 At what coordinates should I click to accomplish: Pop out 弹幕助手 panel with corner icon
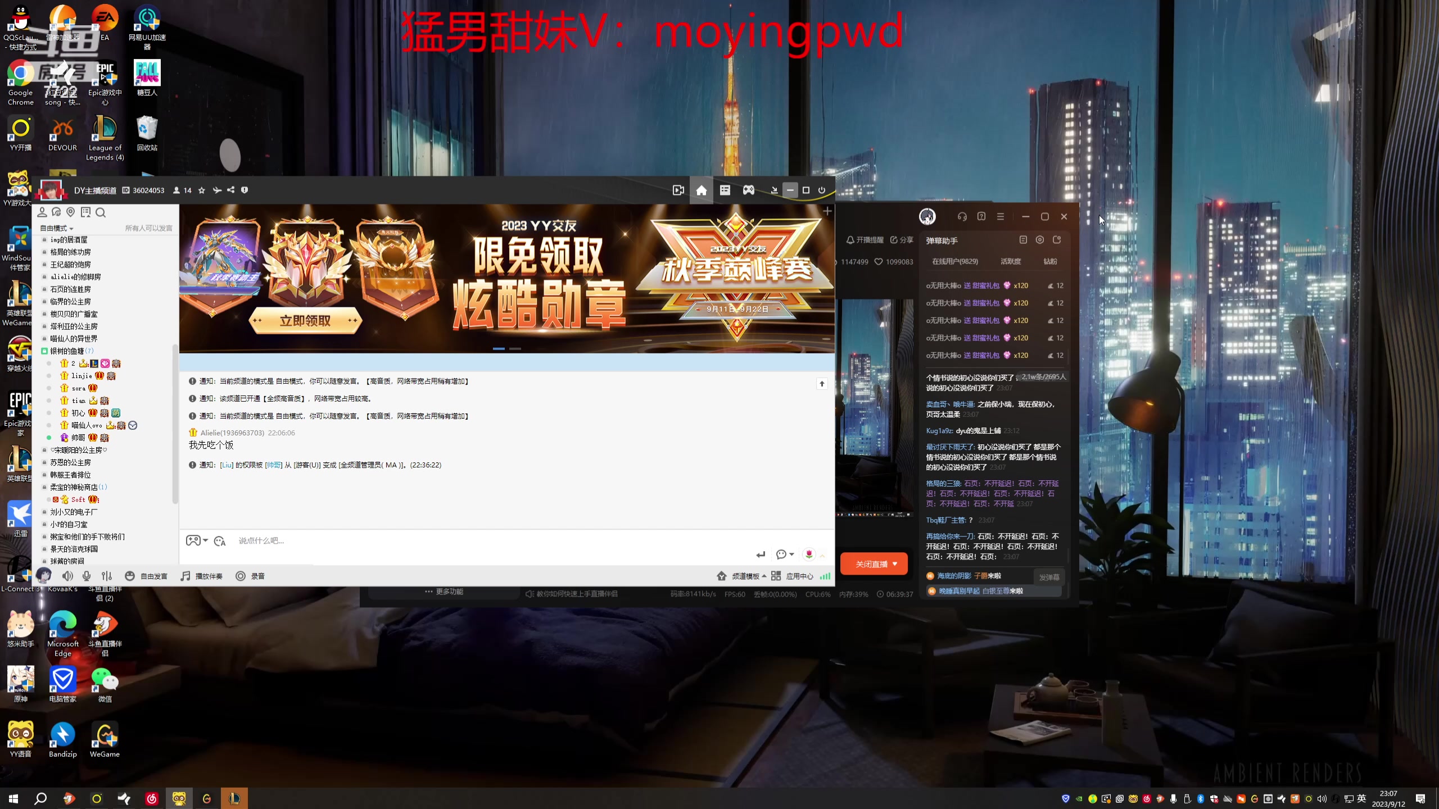1057,240
